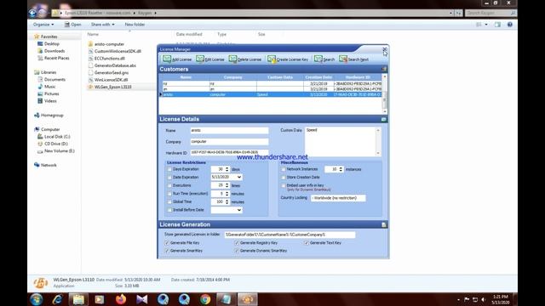Viewport: 545px width, 306px height.
Task: Open Visual Studio from the taskbar
Action: tap(142, 299)
